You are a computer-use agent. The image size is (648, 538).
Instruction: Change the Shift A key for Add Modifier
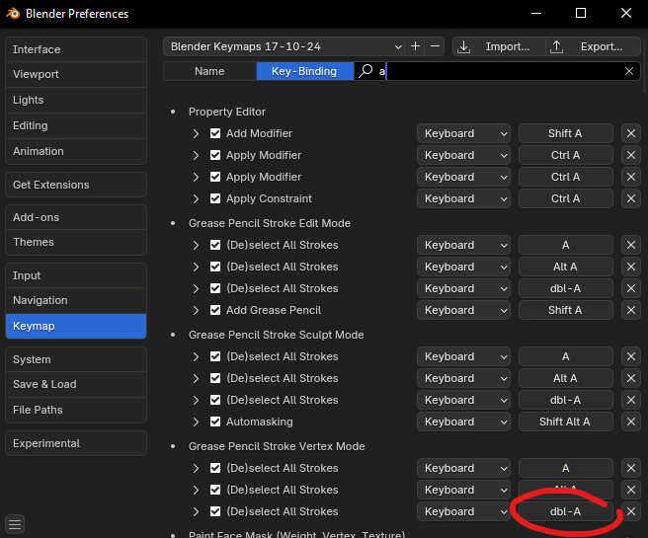565,133
